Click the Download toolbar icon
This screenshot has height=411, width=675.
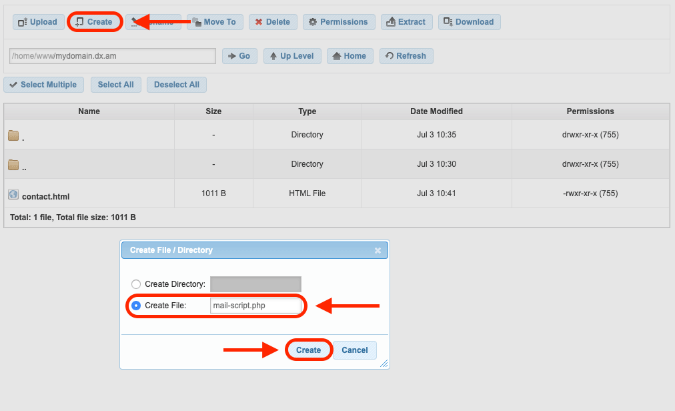click(470, 21)
